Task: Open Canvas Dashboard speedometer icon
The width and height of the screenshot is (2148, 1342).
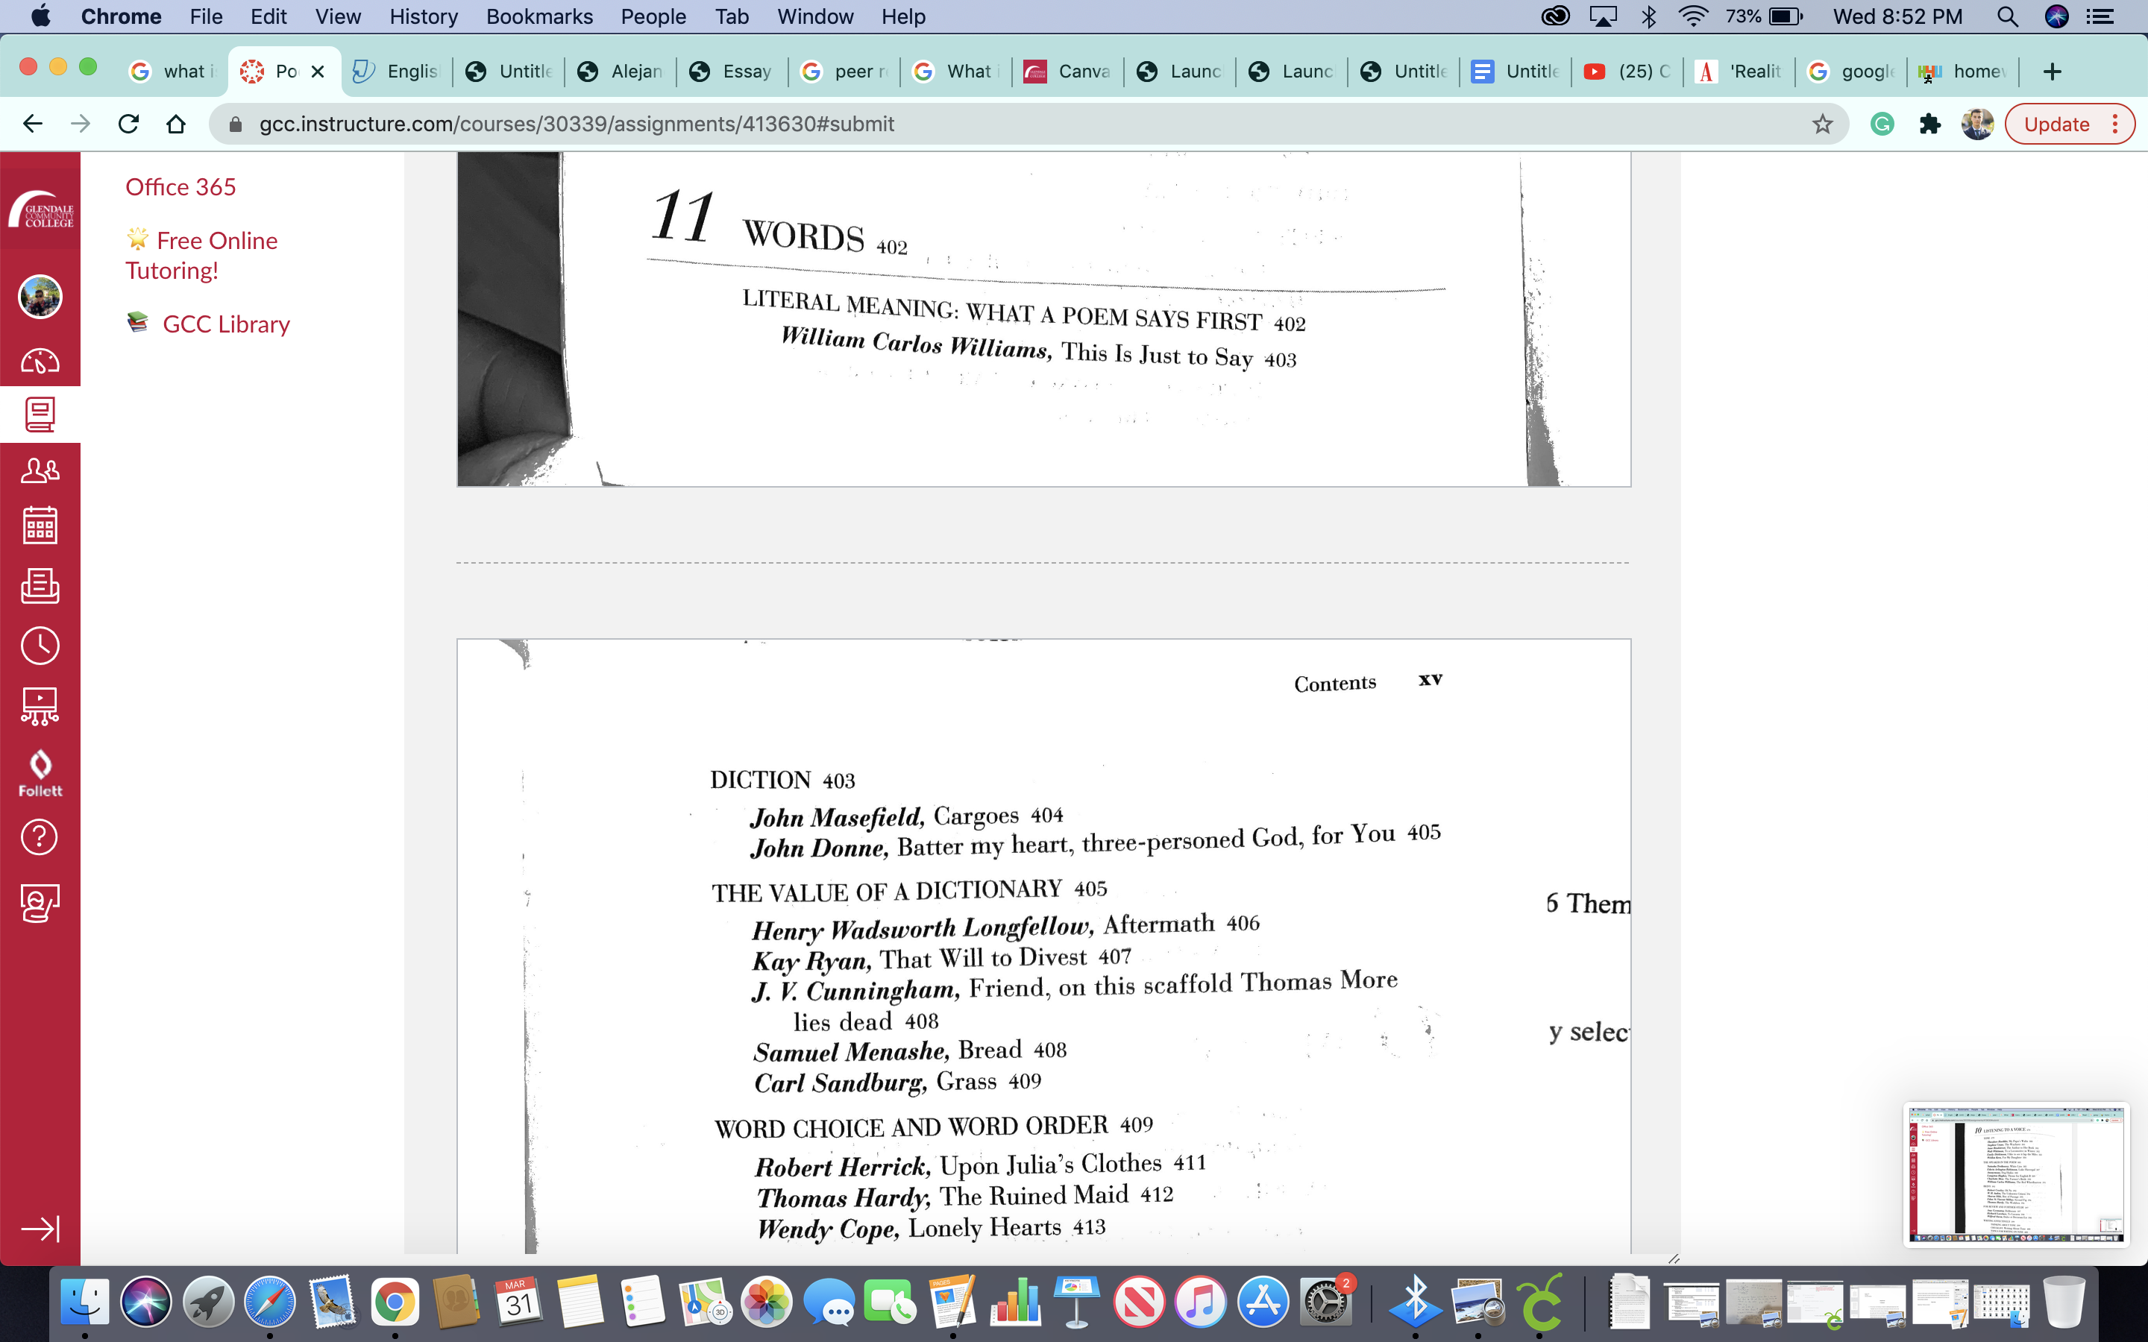Action: (40, 362)
